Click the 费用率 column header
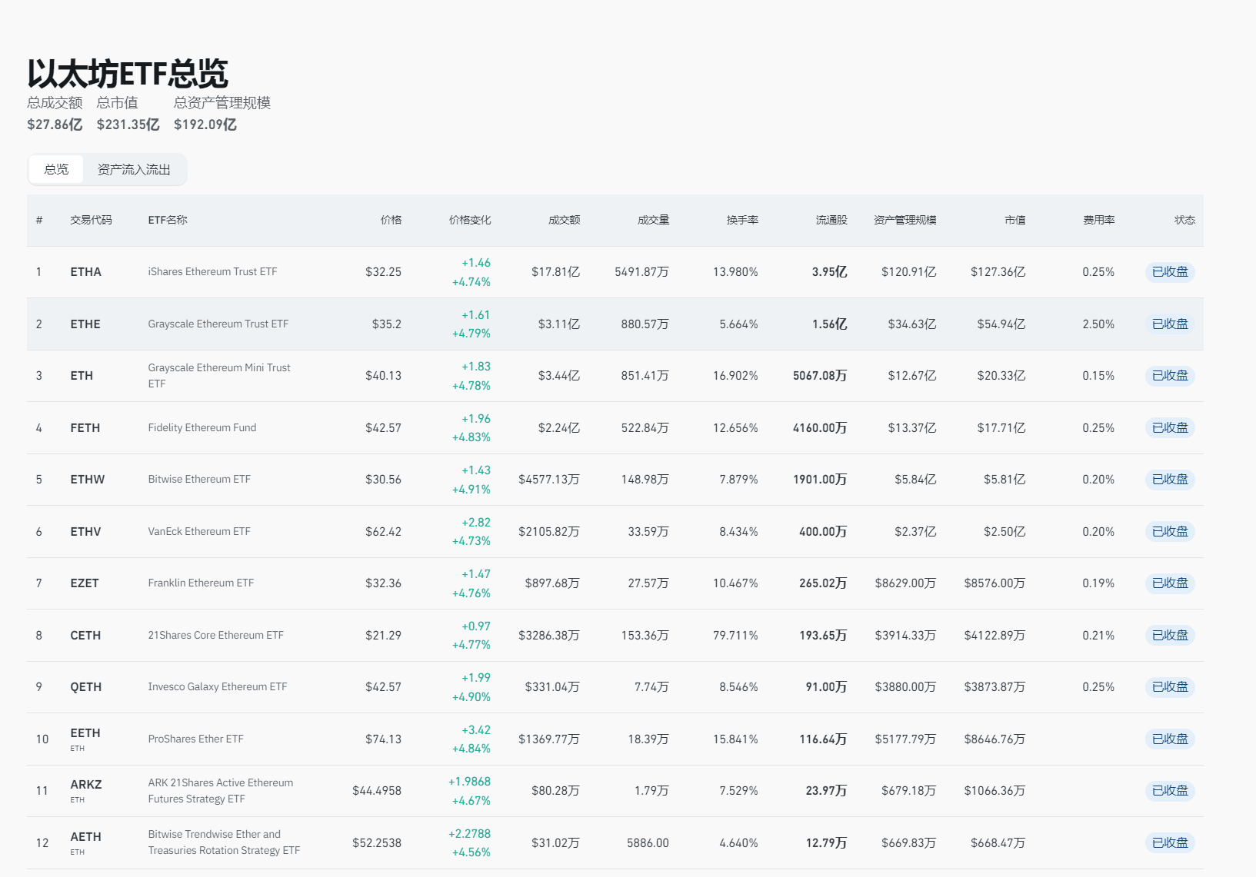Screen dimensions: 1256x877 click(1099, 220)
